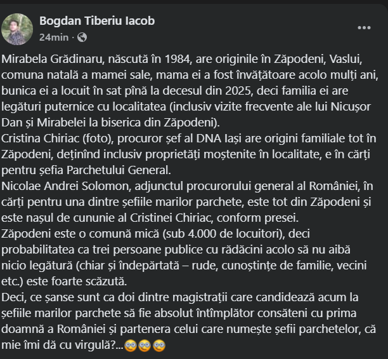Open the "24min" post timestamp
This screenshot has width=388, height=359.
(54, 37)
